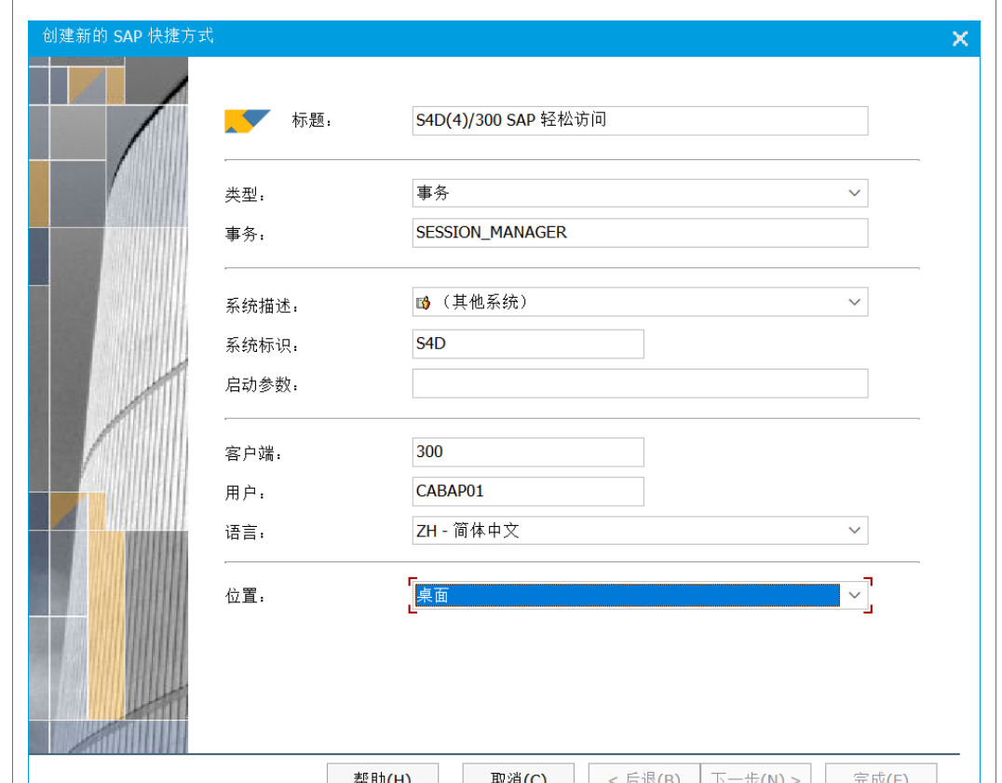Click the 标题 title input field
The image size is (1002, 783).
pos(640,121)
